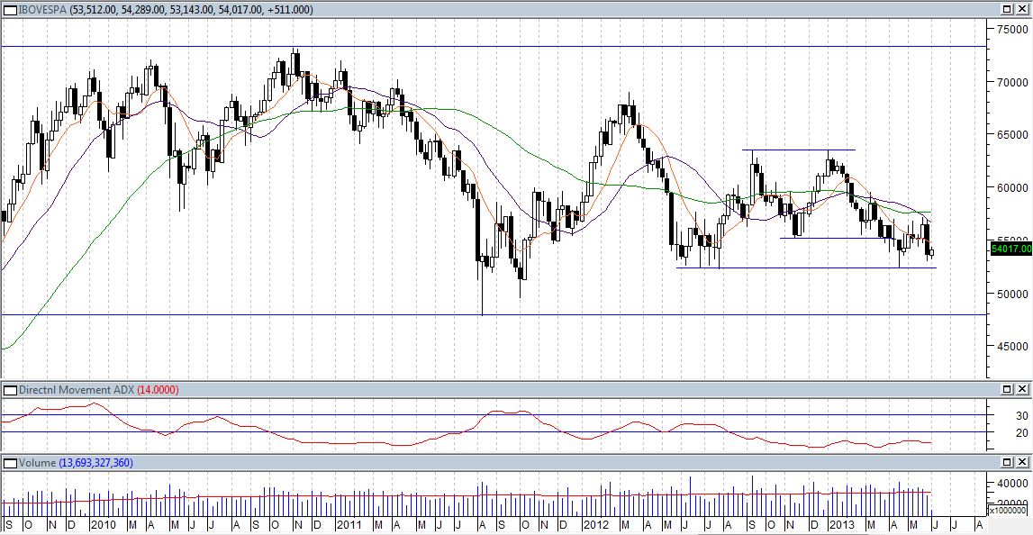The width and height of the screenshot is (1033, 535).
Task: Click the IBOVESPA pane icon at top-left
Action: pos(10,9)
